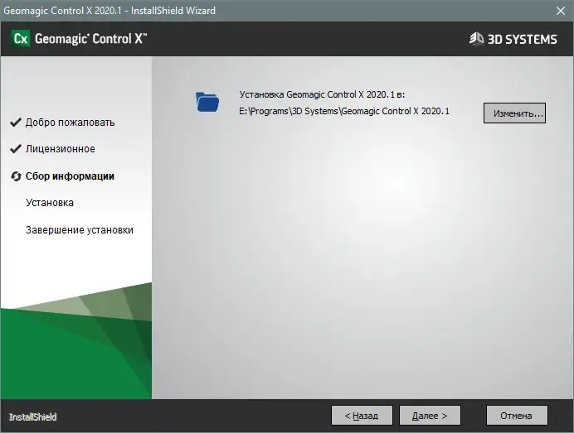Select the Установка step
Screen dimensions: 574x433
(50, 203)
